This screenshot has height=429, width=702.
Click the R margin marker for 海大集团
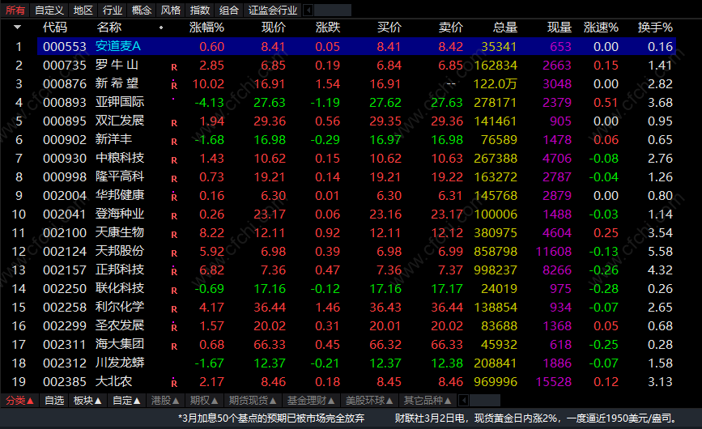[x=174, y=346]
